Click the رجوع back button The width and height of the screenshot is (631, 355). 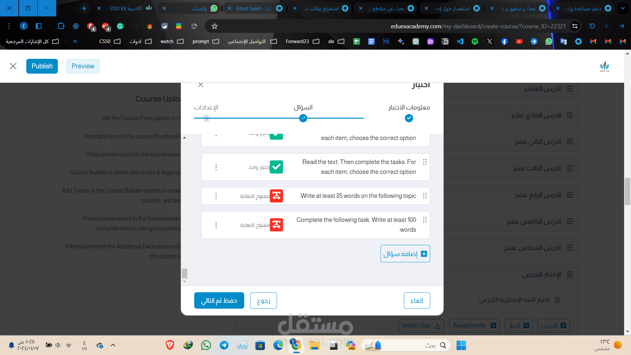pos(263,300)
